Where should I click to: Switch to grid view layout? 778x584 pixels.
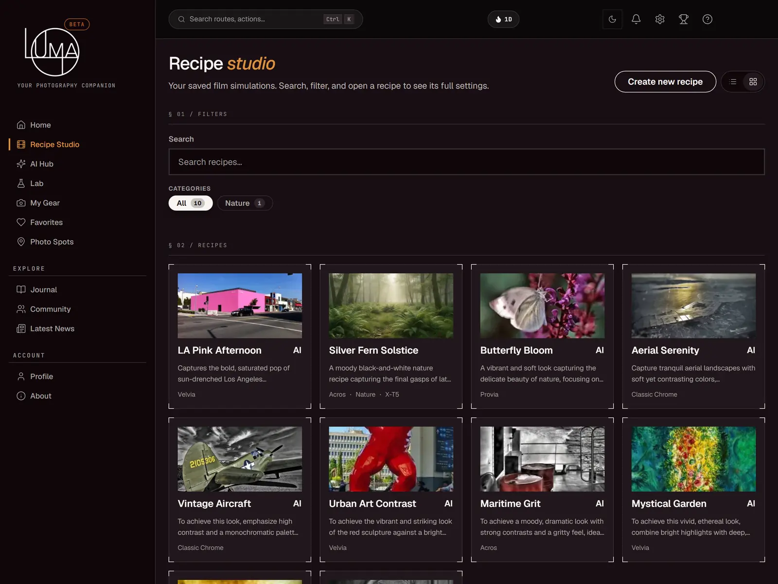[753, 82]
